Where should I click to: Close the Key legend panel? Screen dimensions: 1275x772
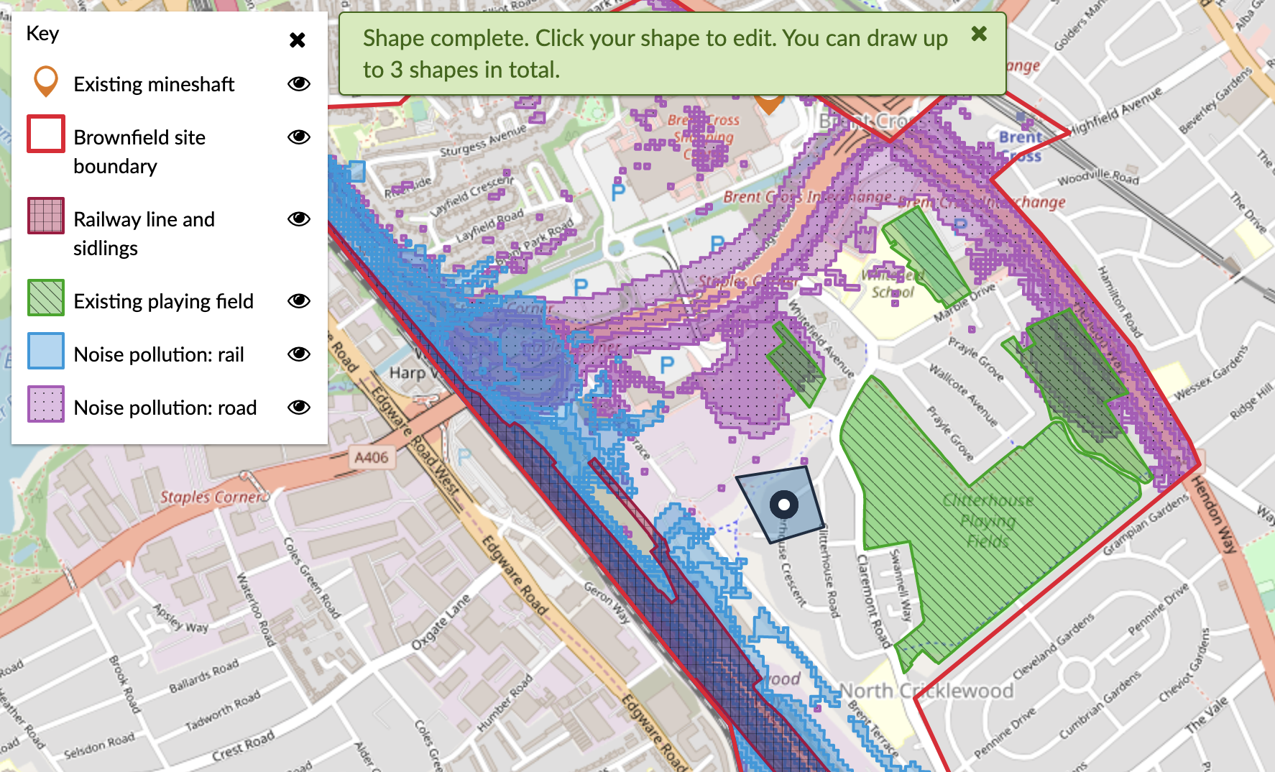click(298, 40)
